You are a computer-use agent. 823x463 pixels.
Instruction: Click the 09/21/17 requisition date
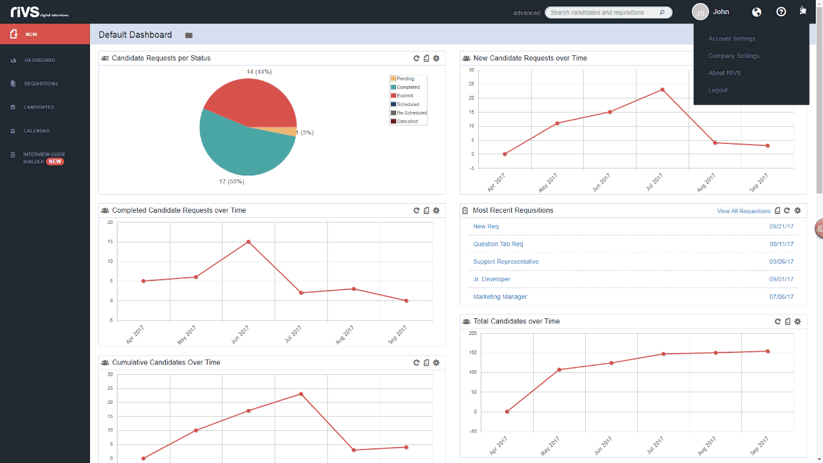(781, 227)
